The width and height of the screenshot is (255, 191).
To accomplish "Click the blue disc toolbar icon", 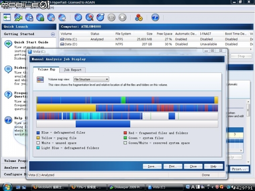I will [78, 18].
